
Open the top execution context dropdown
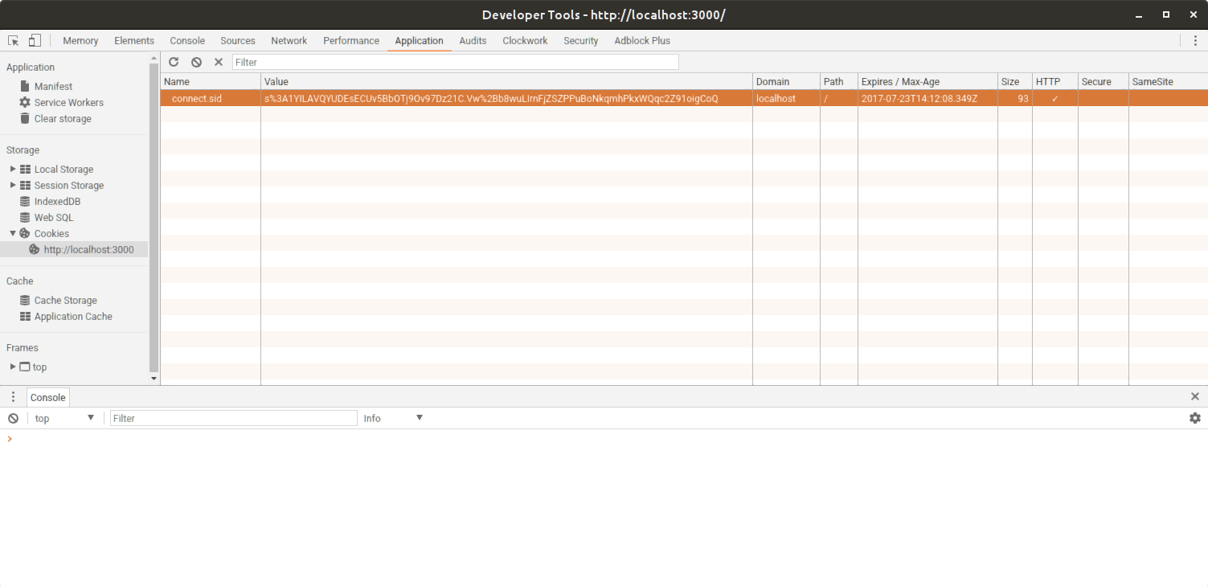pos(64,418)
